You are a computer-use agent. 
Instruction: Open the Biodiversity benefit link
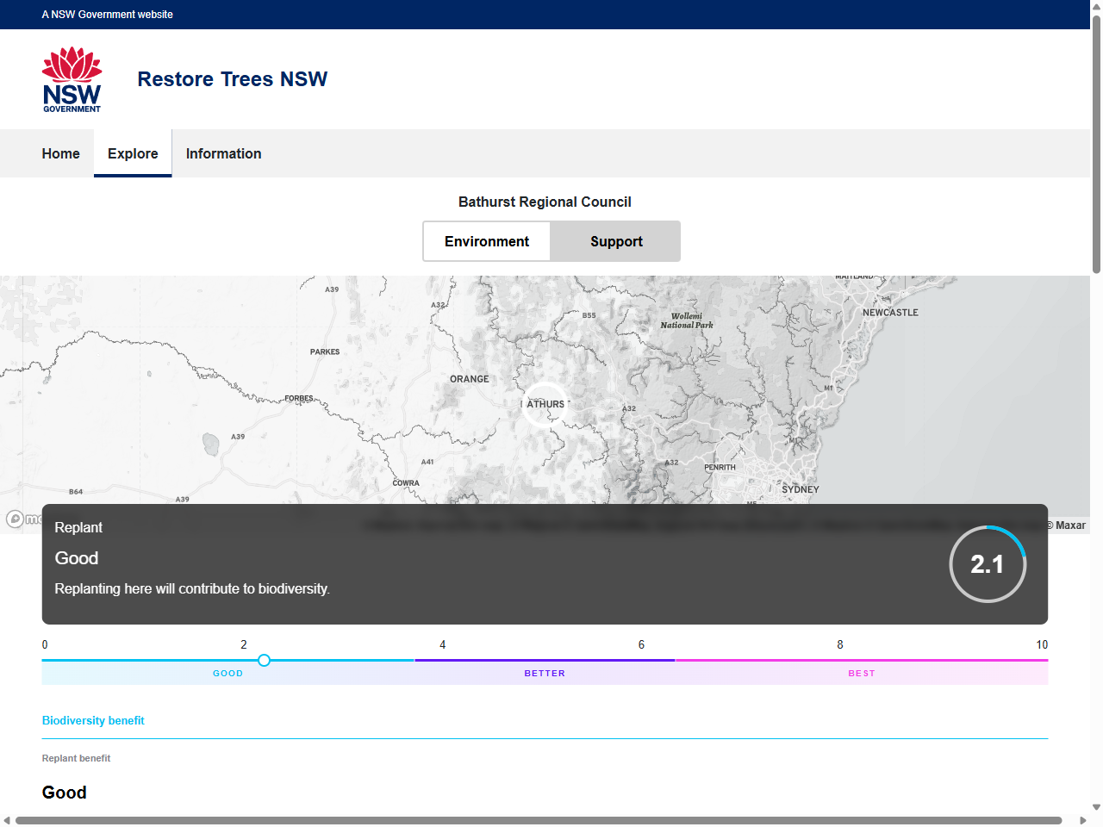(x=93, y=720)
